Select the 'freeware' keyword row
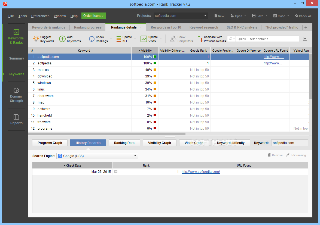This screenshot has width=320, height=225. [x=169, y=122]
